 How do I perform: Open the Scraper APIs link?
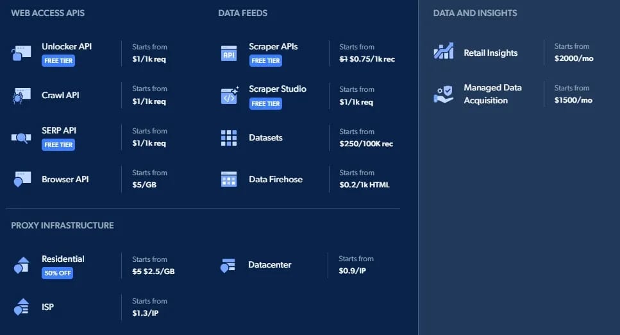tap(273, 46)
